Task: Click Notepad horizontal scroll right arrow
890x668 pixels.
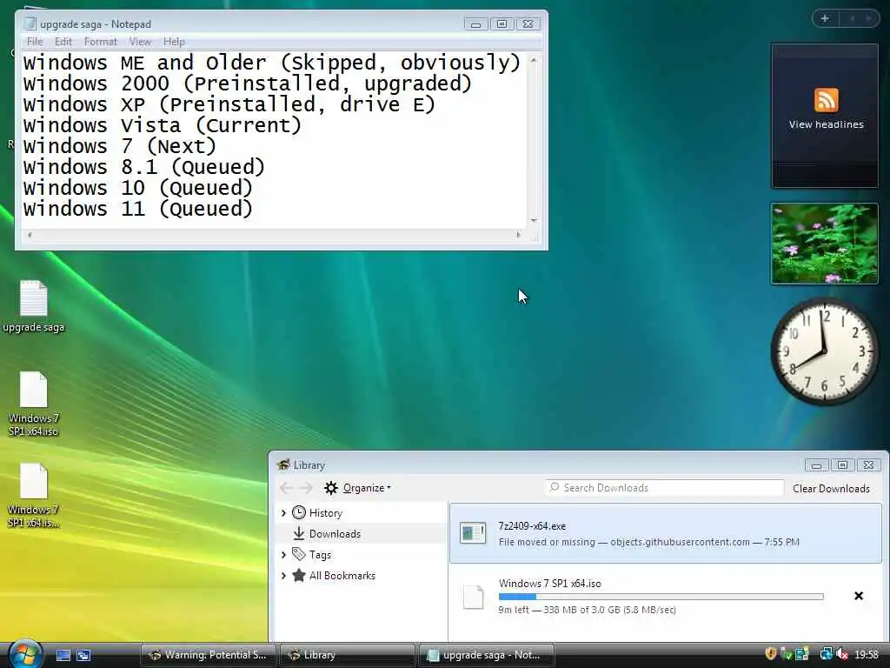Action: (x=518, y=235)
